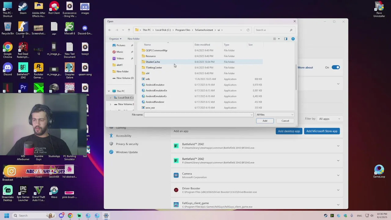Open Streamlabs Desktop icon
The width and height of the screenshot is (391, 220).
tap(8, 194)
